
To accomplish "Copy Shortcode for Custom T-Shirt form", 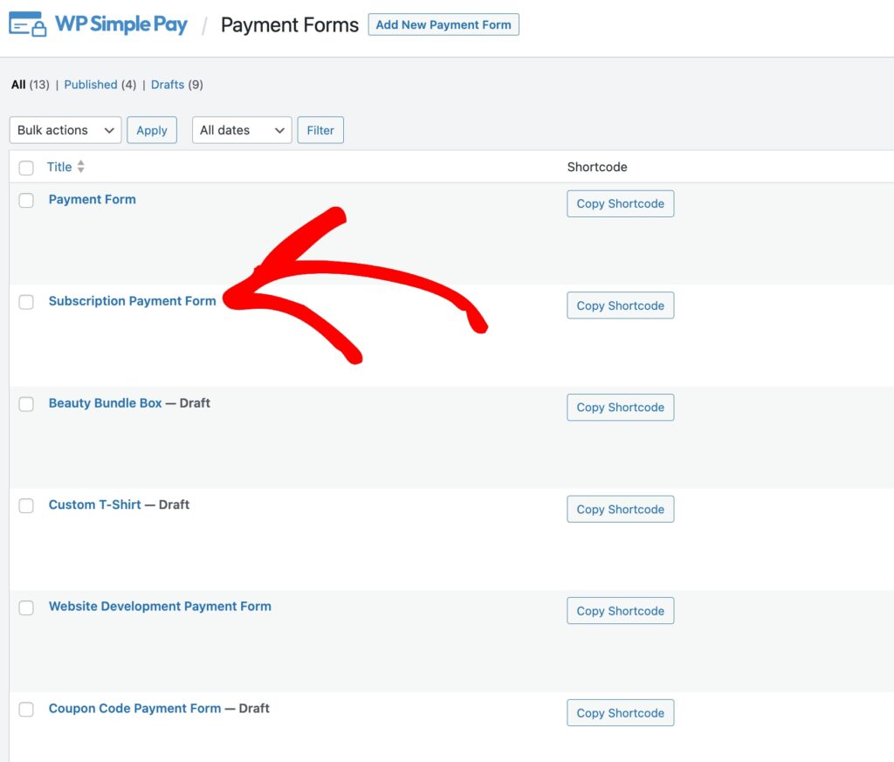I will pyautogui.click(x=620, y=510).
